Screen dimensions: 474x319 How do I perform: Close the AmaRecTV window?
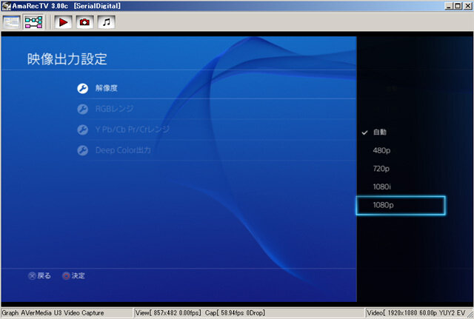(x=467, y=6)
